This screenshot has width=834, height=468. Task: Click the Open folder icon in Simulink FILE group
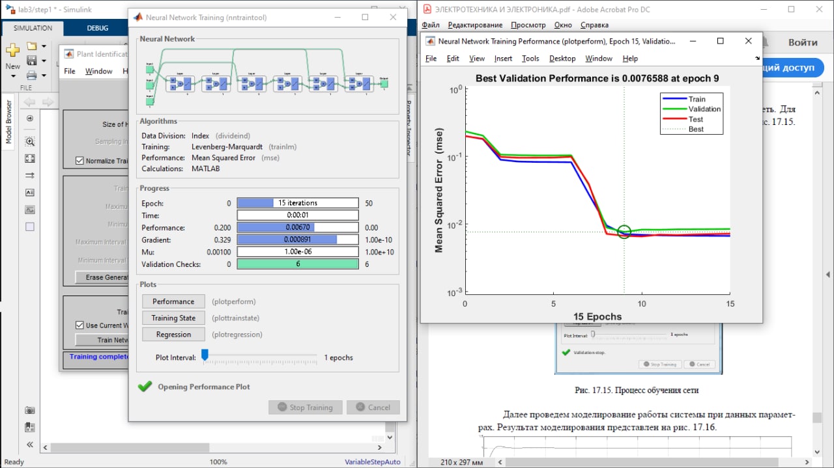click(x=31, y=46)
